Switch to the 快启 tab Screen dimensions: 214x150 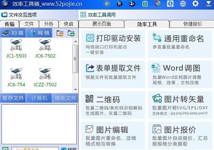(x=68, y=24)
